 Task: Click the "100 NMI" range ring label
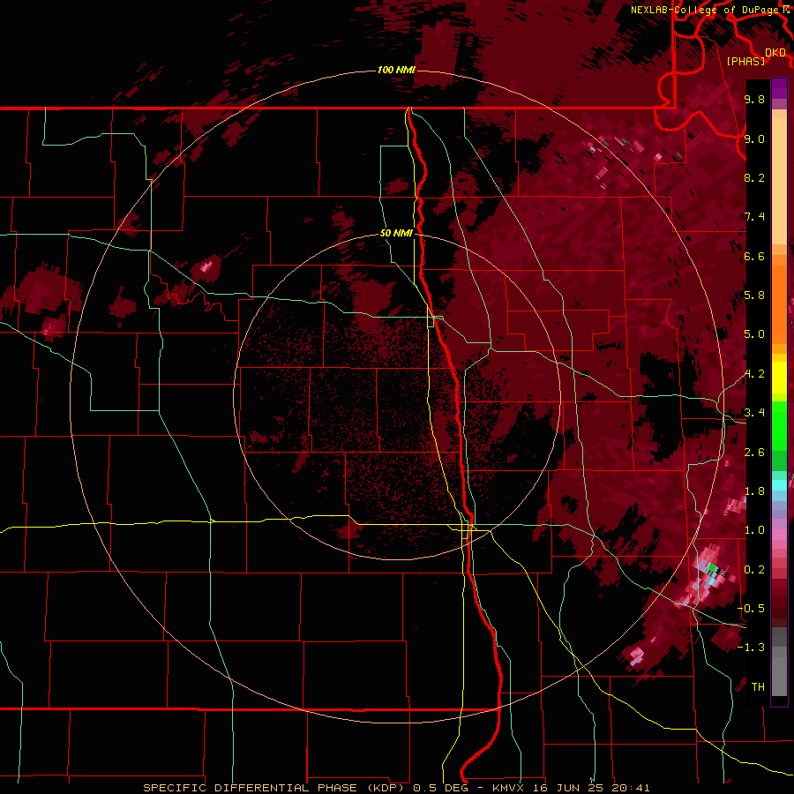pos(396,70)
